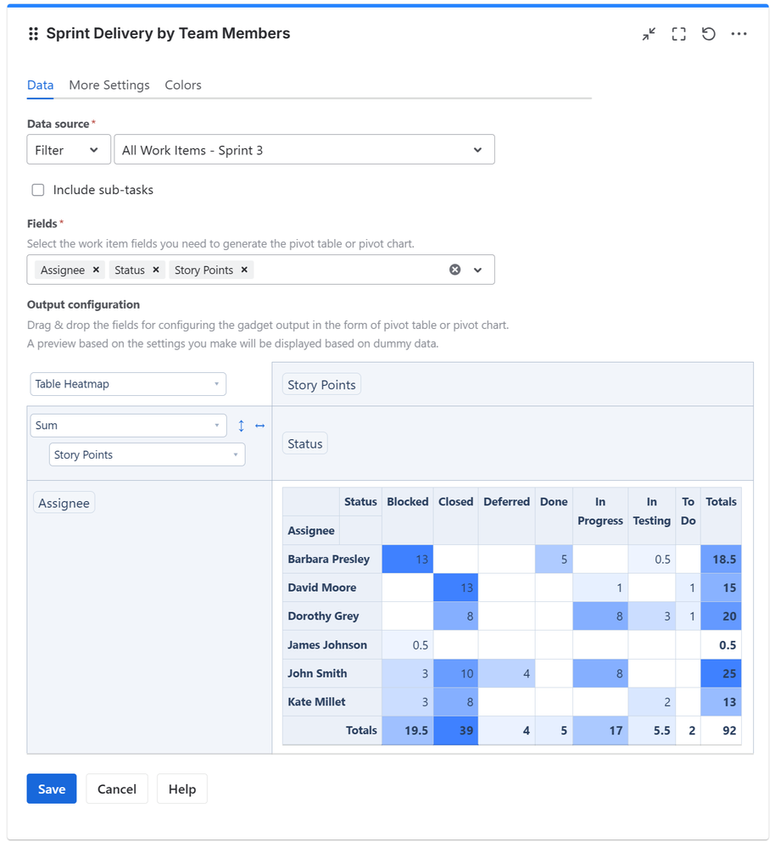The width and height of the screenshot is (775, 847).
Task: Open the Table Heatmap output type dropdown
Action: [127, 384]
